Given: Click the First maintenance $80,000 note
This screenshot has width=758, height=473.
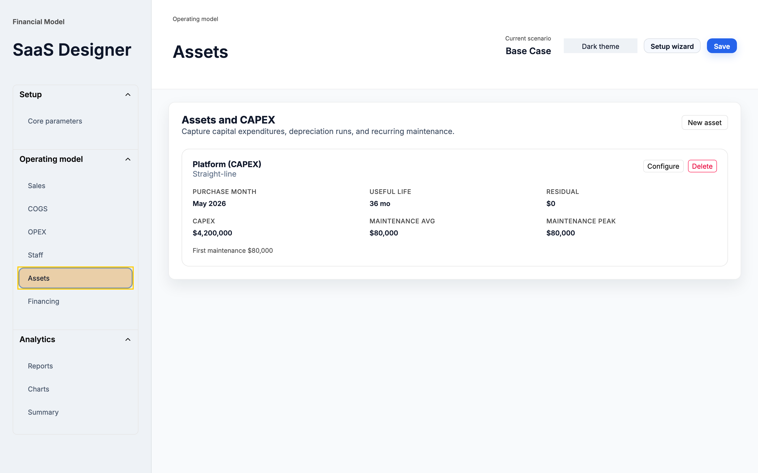Looking at the screenshot, I should pos(232,251).
